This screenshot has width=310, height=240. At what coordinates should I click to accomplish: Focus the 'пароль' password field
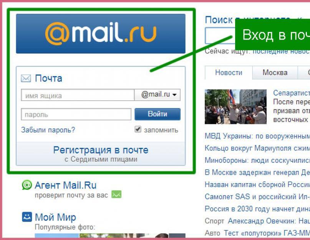76,114
